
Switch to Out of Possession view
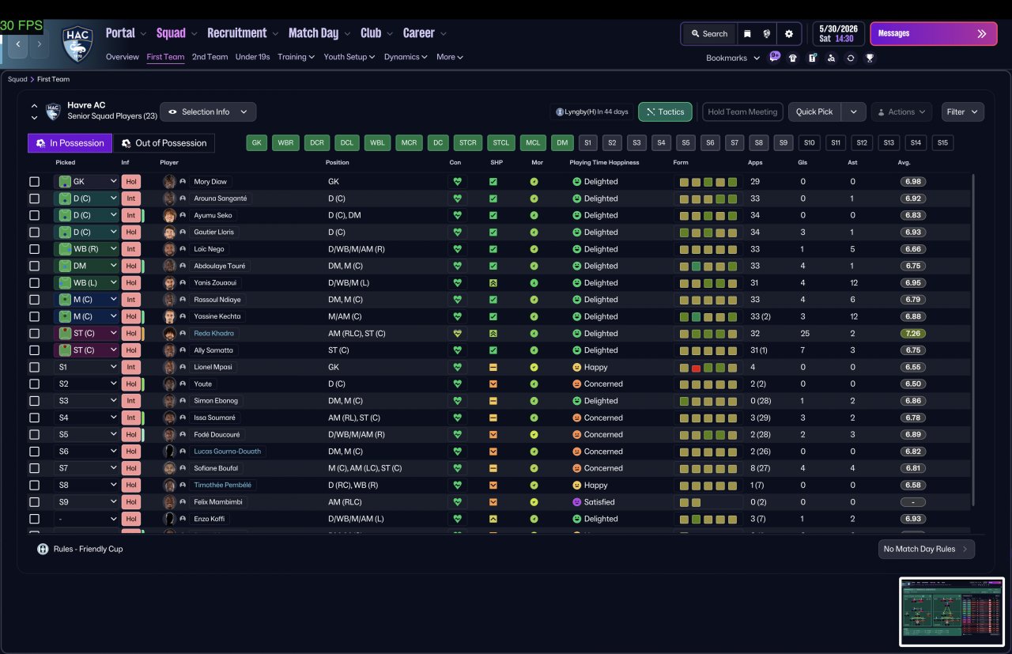pos(164,143)
